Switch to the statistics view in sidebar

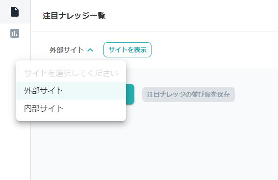(x=15, y=33)
